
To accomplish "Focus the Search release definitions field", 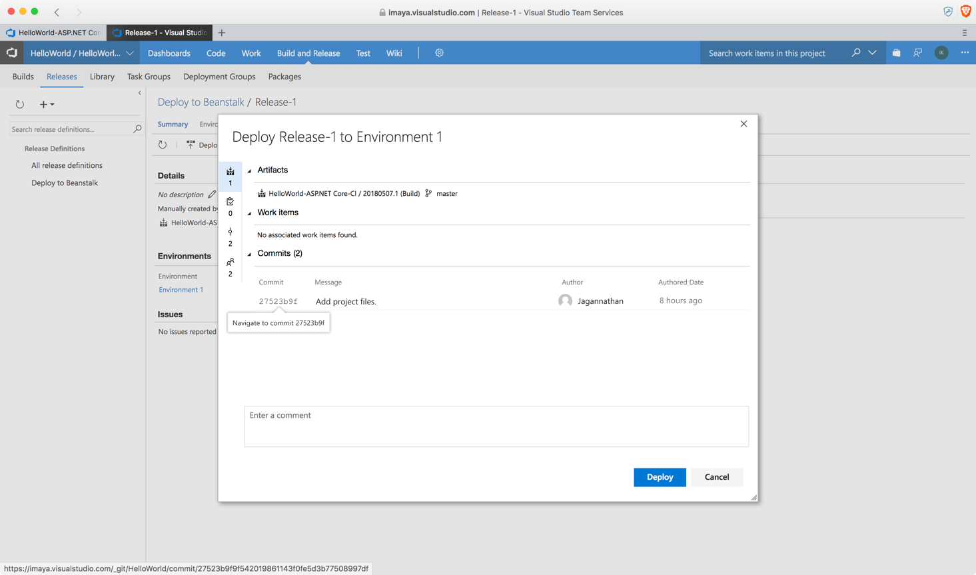I will click(71, 129).
